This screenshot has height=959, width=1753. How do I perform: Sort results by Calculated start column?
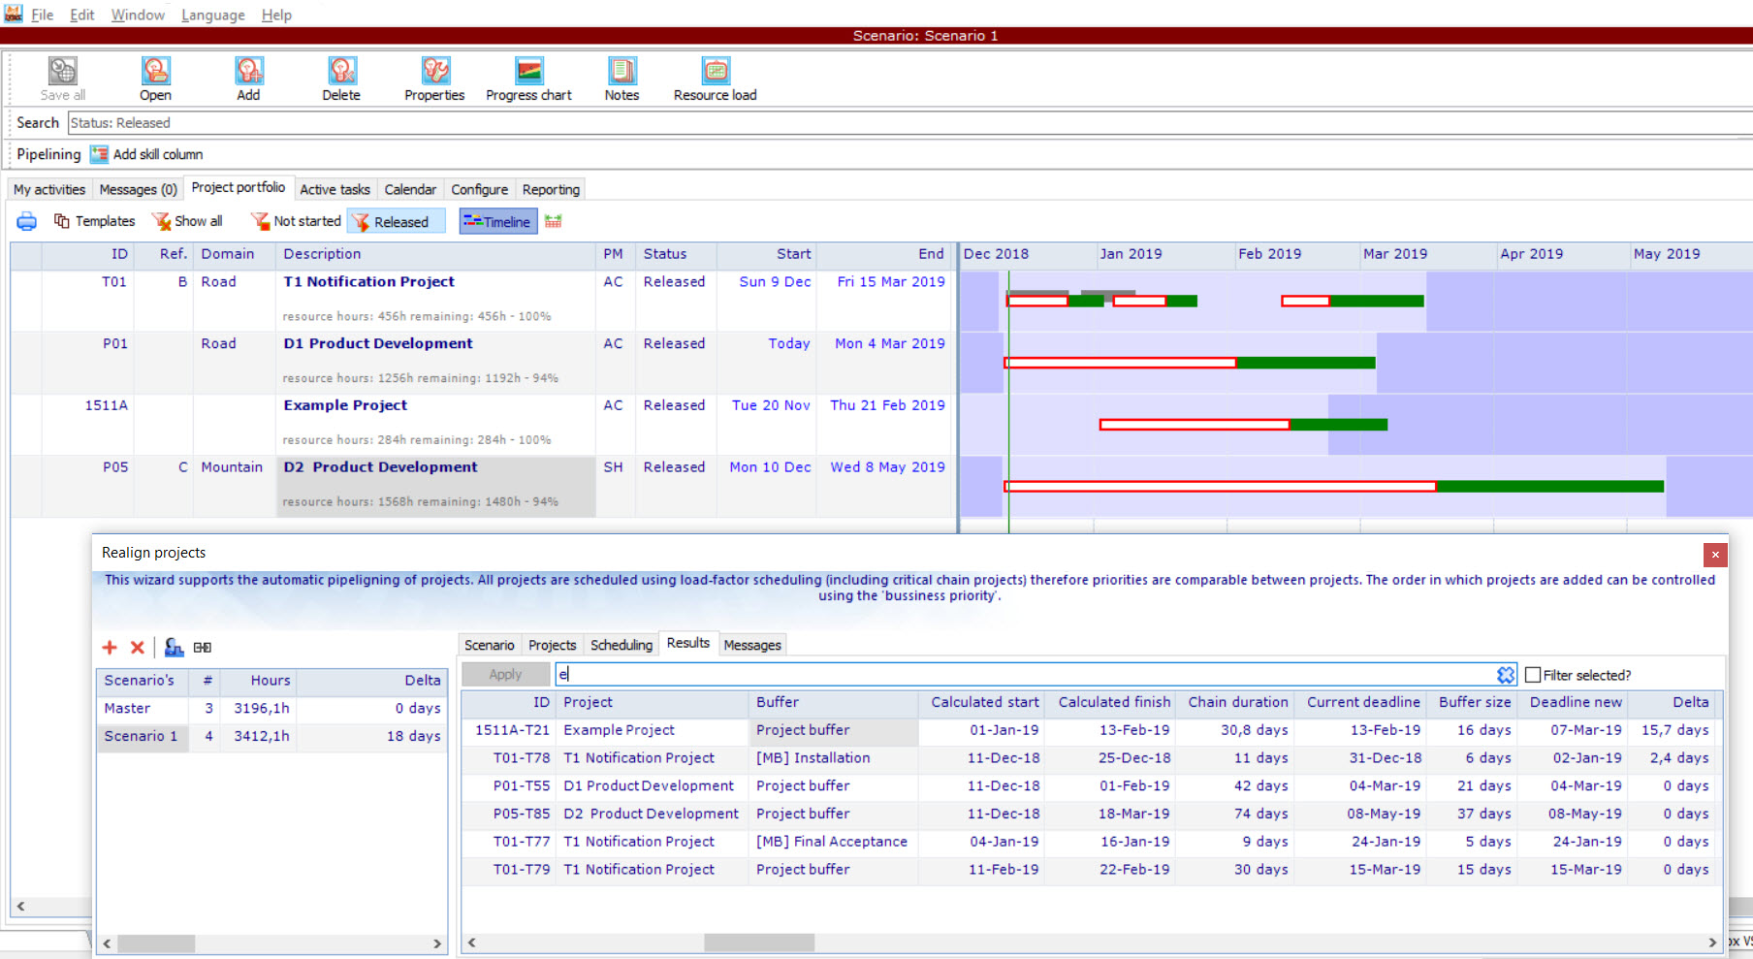[x=984, y=702]
